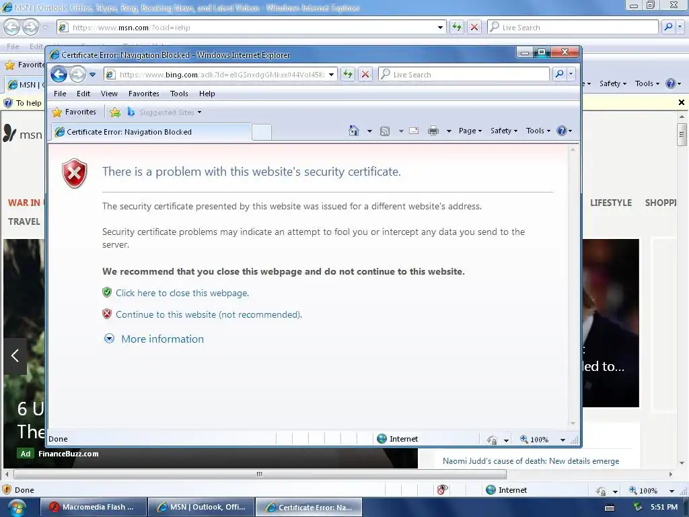Screen dimensions: 689x517
Task: Click LIFESTYLE in MSN navigation
Action: click(611, 203)
